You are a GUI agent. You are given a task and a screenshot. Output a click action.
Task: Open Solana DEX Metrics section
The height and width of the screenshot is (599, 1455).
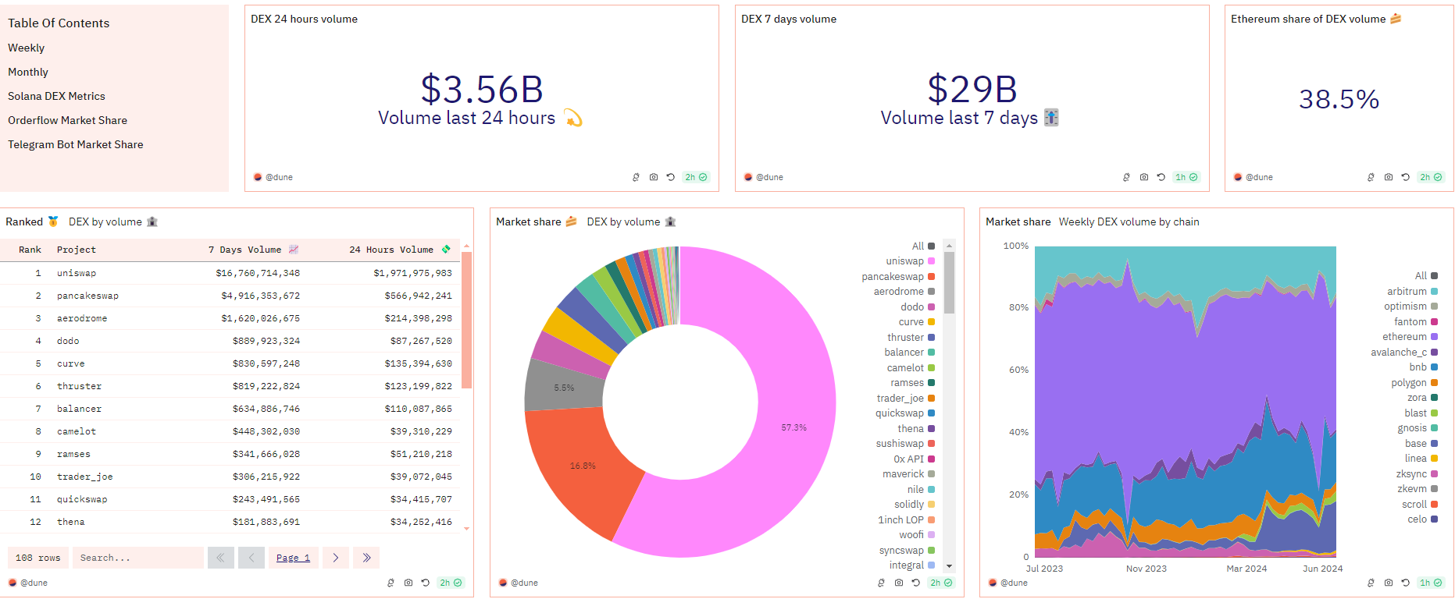(x=56, y=96)
